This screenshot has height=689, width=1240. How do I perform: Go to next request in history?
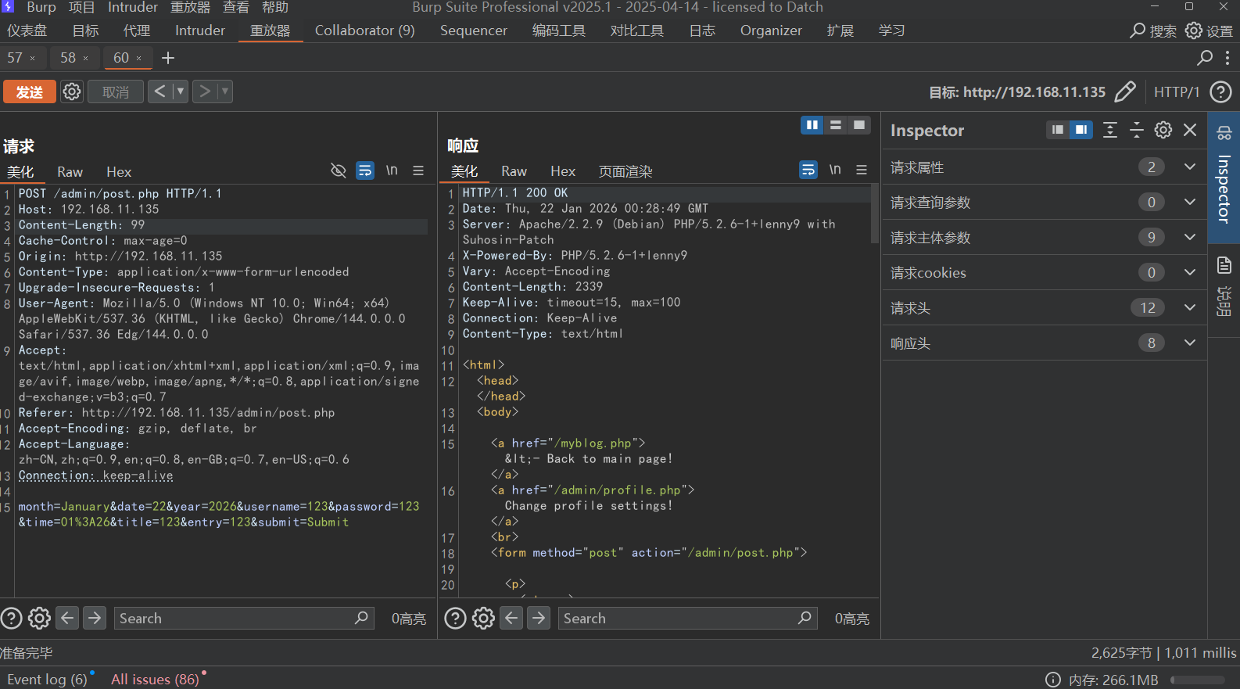205,92
